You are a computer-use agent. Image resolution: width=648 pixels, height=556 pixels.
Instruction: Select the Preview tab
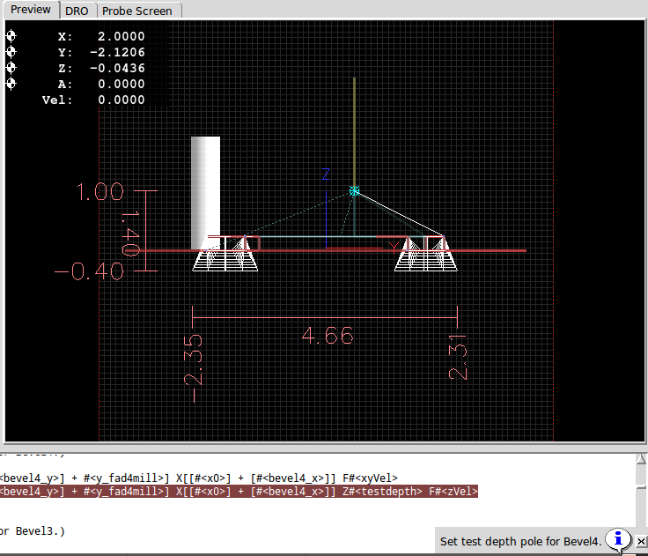click(x=30, y=10)
